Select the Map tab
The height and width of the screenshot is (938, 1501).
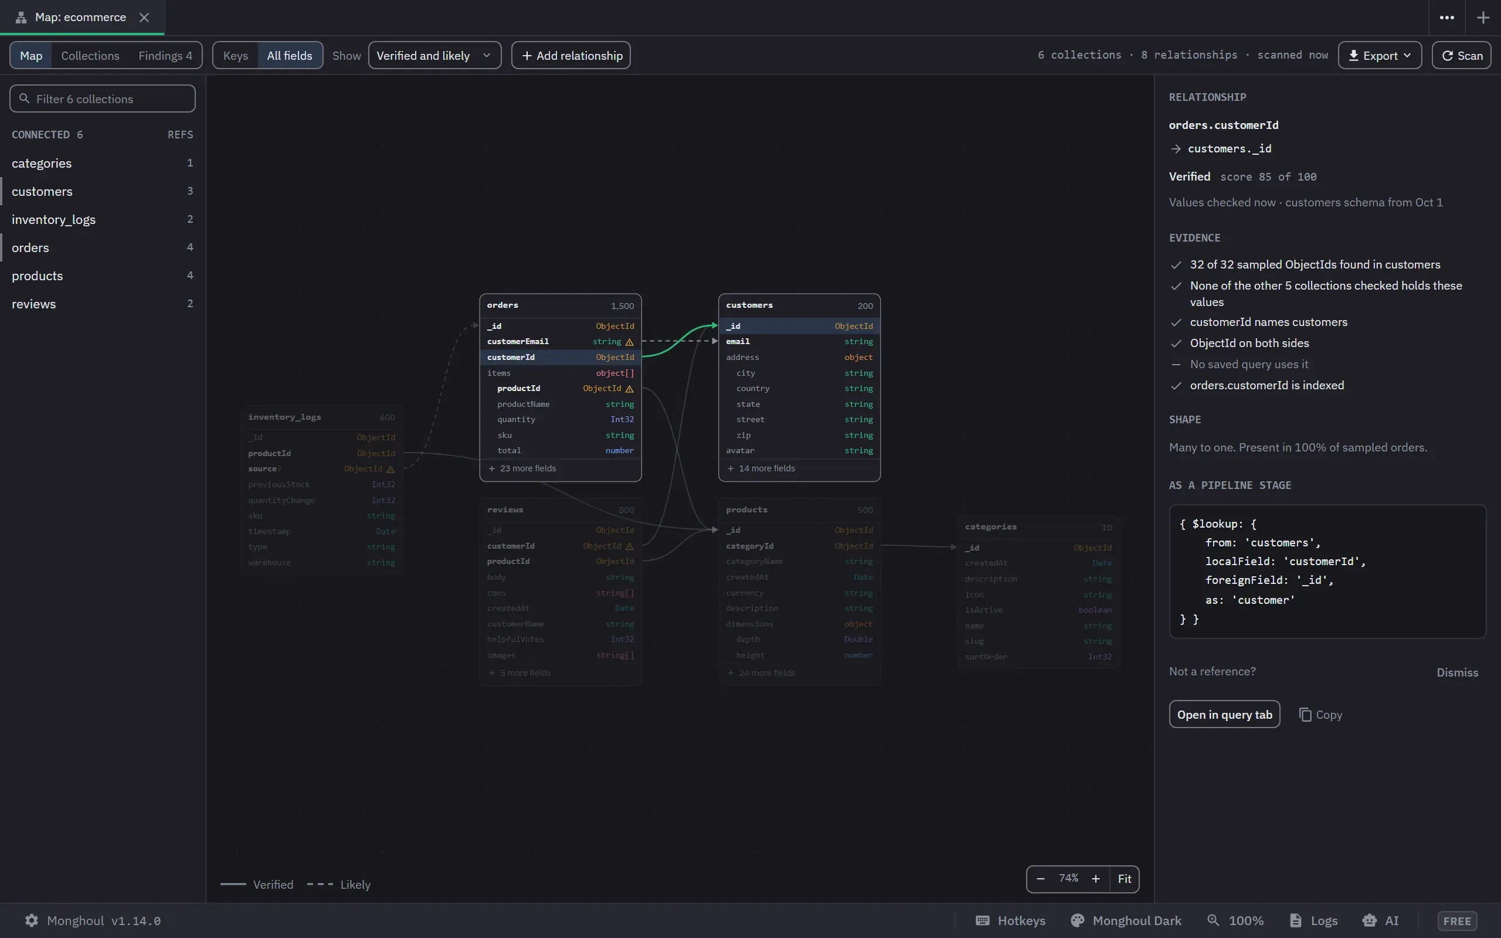(31, 55)
